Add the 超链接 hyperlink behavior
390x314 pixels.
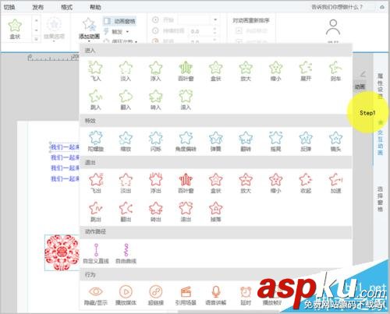(156, 295)
